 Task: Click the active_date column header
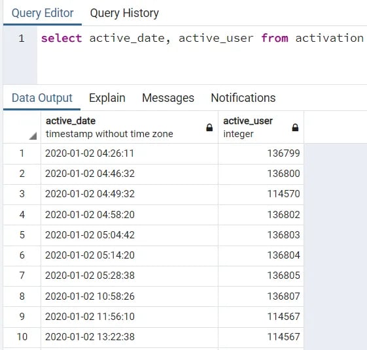(130, 127)
